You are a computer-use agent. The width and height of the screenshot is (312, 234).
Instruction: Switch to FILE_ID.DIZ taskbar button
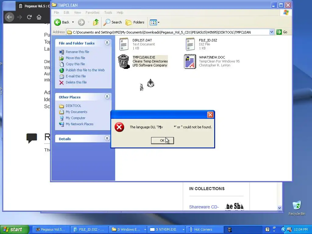click(89, 229)
